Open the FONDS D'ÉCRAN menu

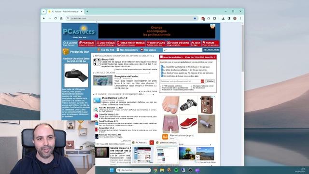pyautogui.click(x=178, y=43)
